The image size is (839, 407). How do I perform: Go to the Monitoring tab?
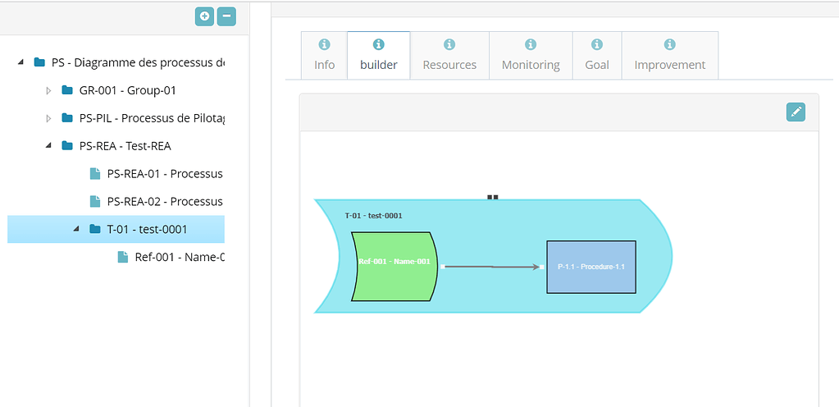pos(531,56)
